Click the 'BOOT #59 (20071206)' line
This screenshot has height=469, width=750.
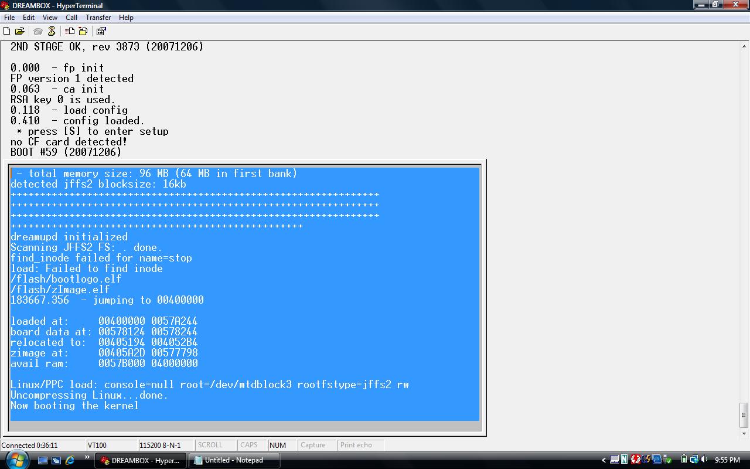(x=66, y=152)
